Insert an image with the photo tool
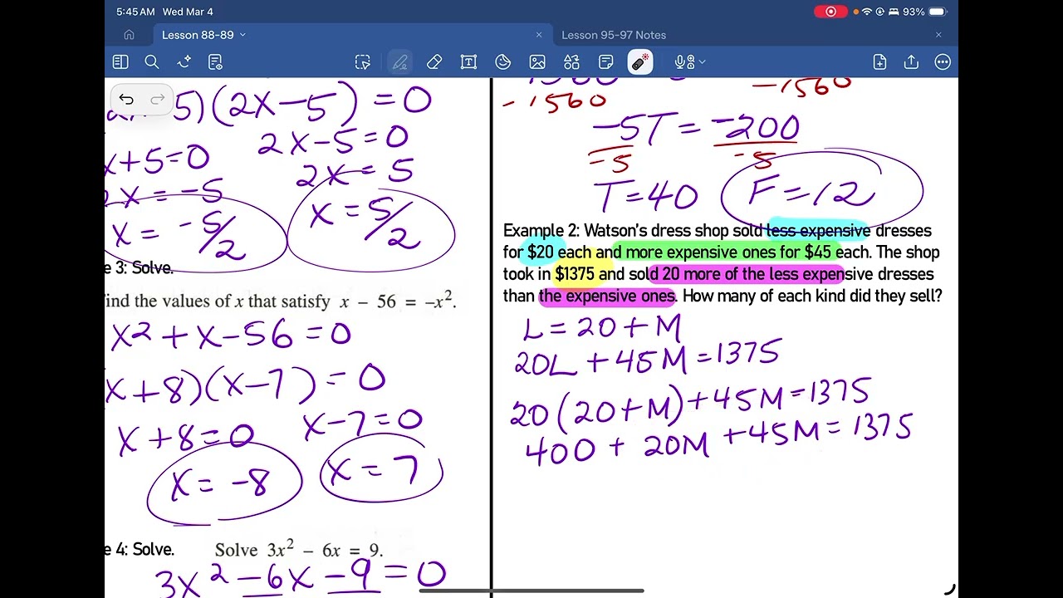Viewport: 1063px width, 598px height. [x=537, y=62]
